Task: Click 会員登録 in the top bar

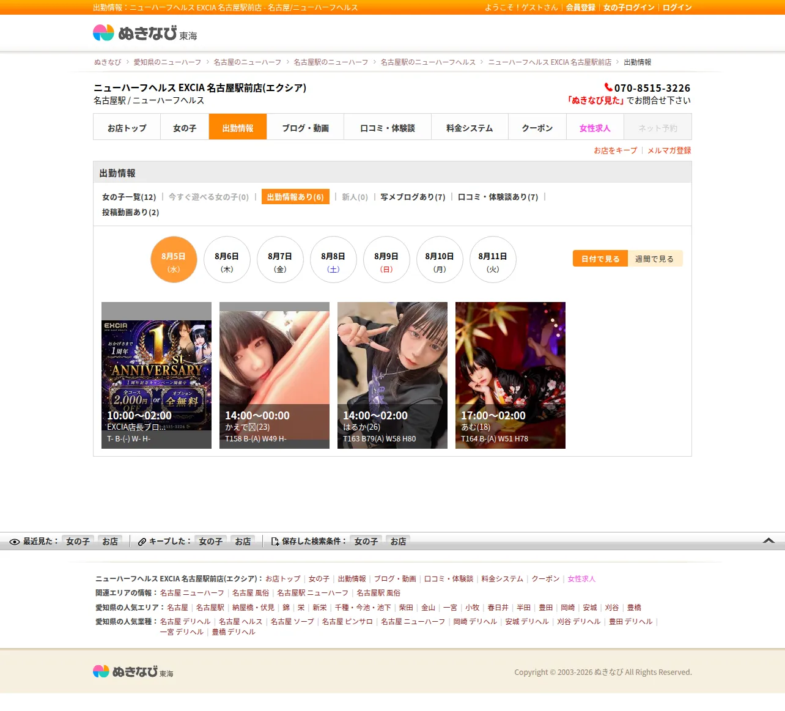Action: click(x=580, y=7)
